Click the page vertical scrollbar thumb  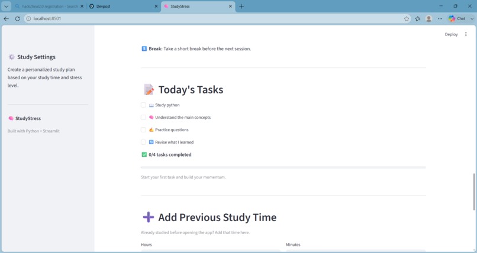(x=473, y=192)
